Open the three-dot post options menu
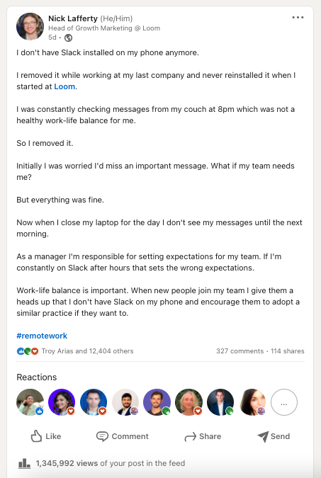The image size is (321, 478). 298,18
